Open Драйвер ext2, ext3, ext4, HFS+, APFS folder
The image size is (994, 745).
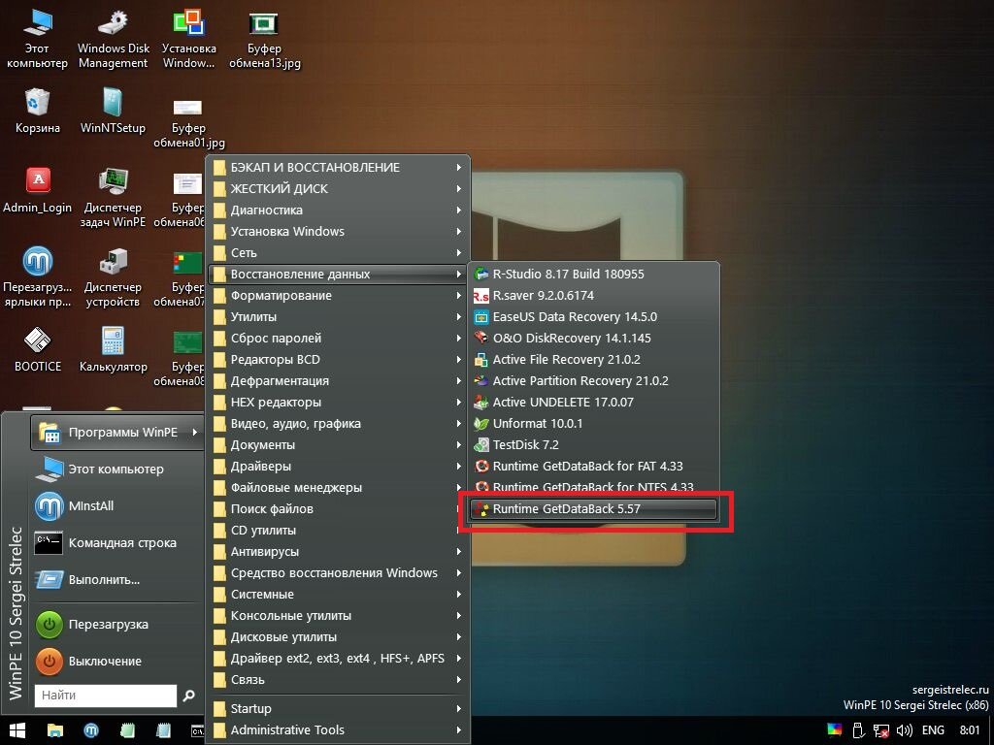click(339, 659)
